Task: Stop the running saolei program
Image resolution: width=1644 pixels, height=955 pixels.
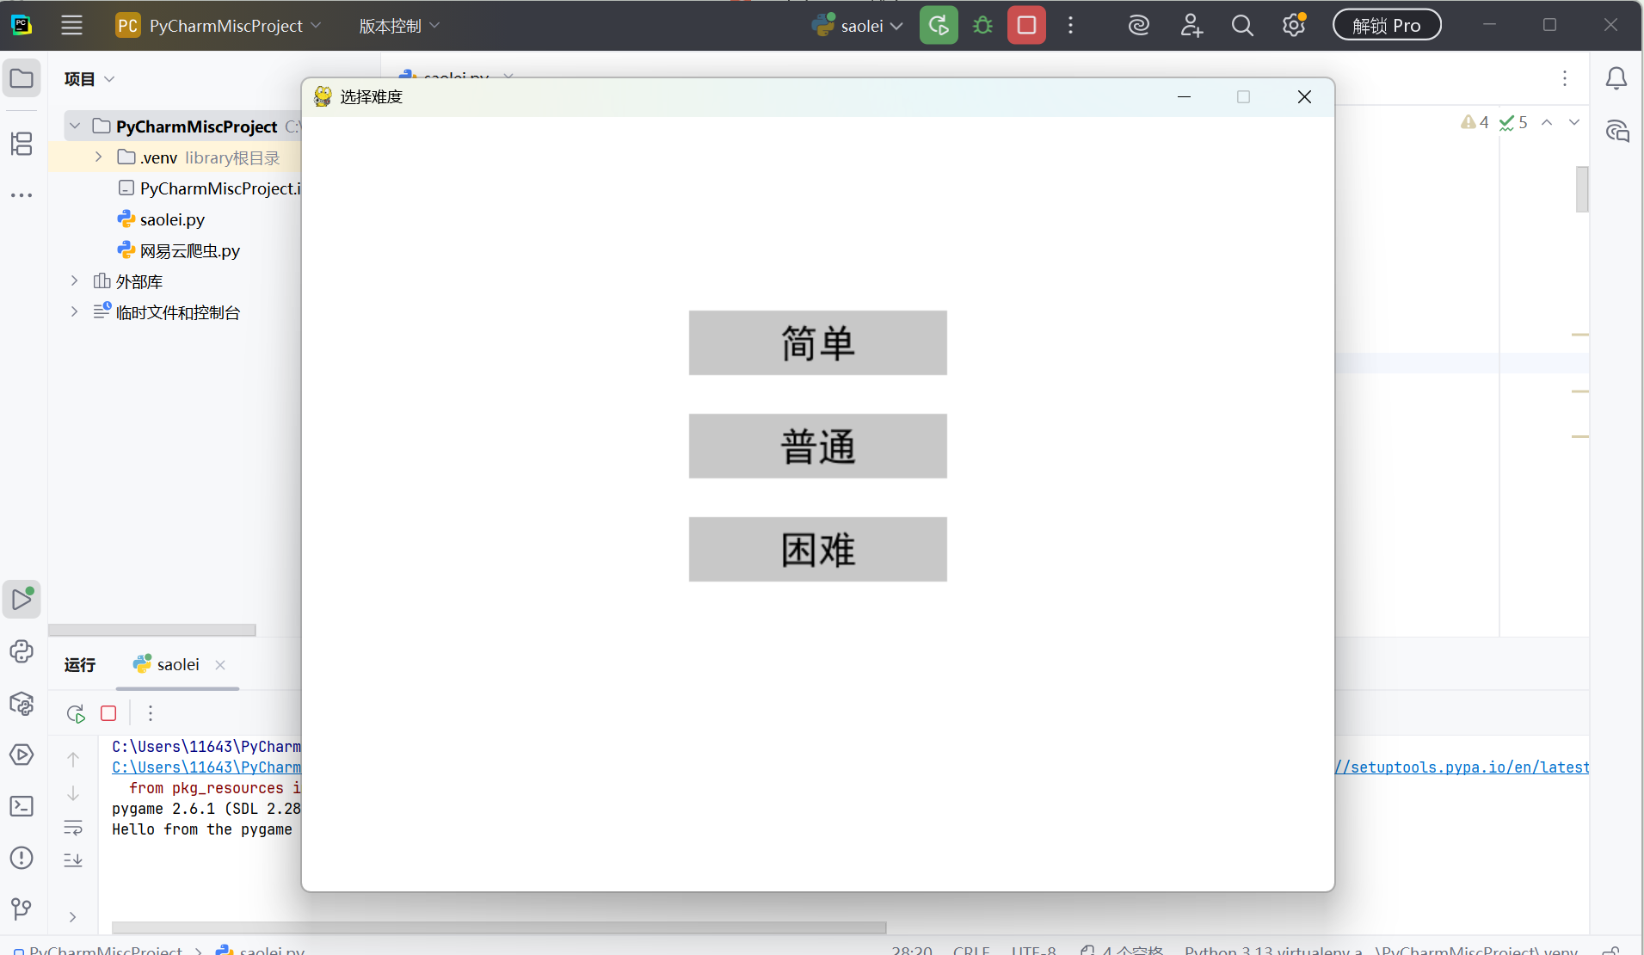Action: pos(108,713)
